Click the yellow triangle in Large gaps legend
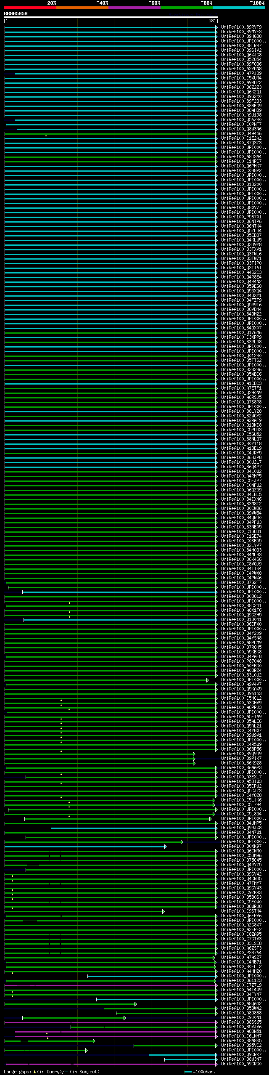Image resolution: width=269 pixels, height=1075 pixels. click(34, 1072)
